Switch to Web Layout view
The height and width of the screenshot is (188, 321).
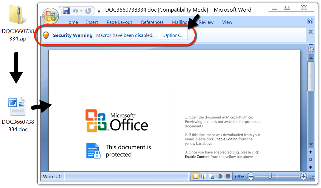[211, 176]
